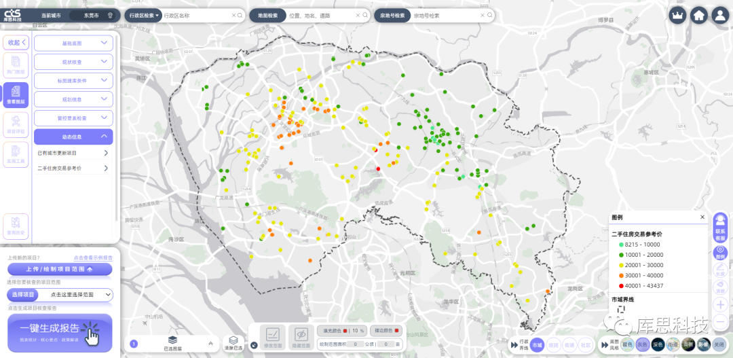733x358 pixels.
Task: Go to home via house icon
Action: [699, 16]
